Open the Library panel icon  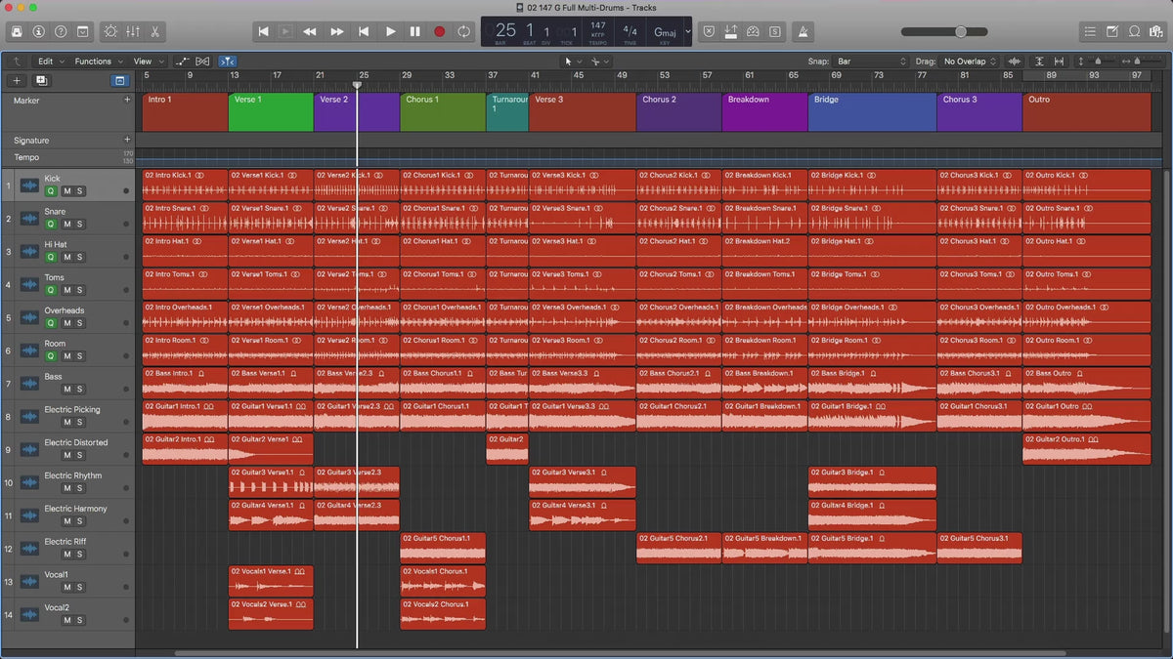17,31
